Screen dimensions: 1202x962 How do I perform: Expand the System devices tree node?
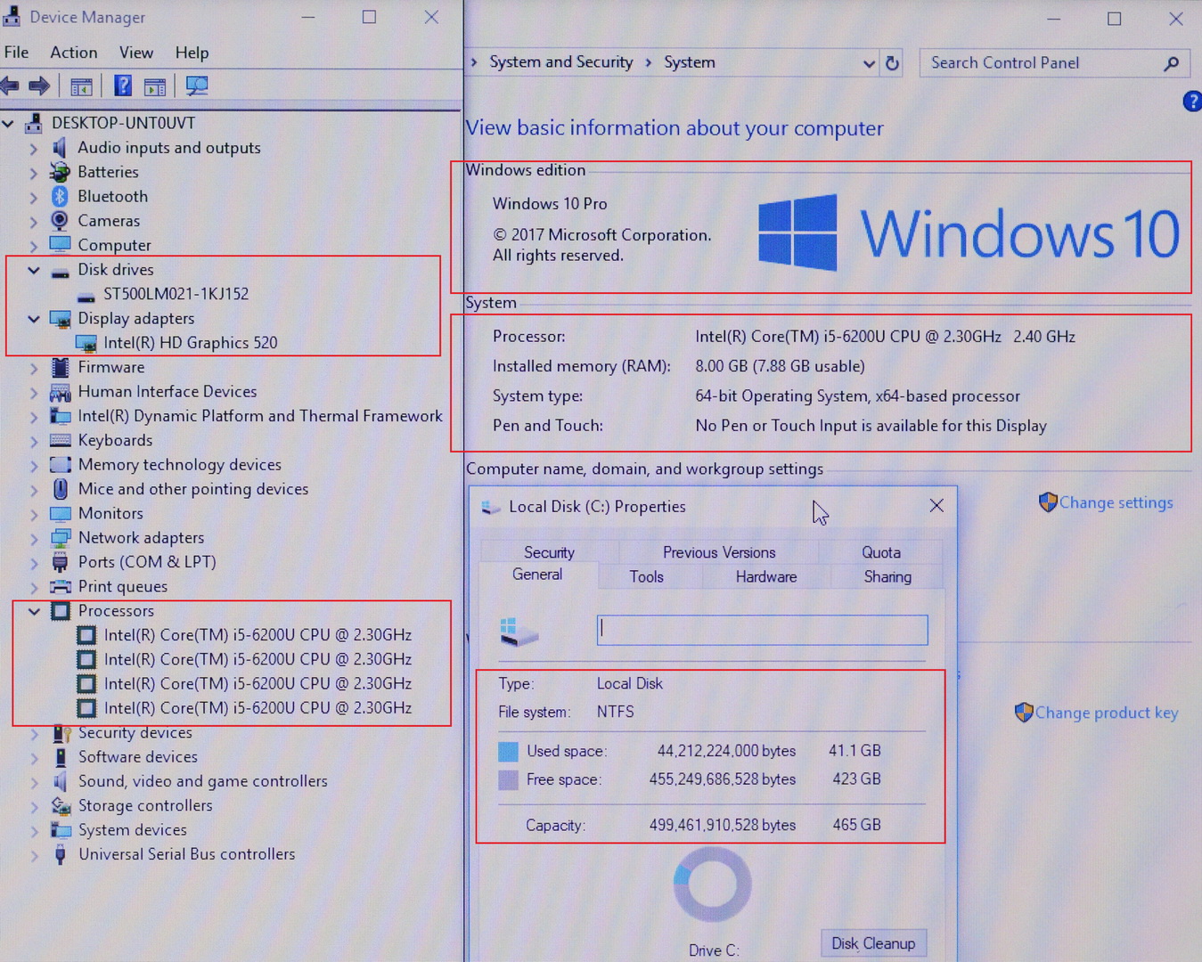(x=35, y=830)
